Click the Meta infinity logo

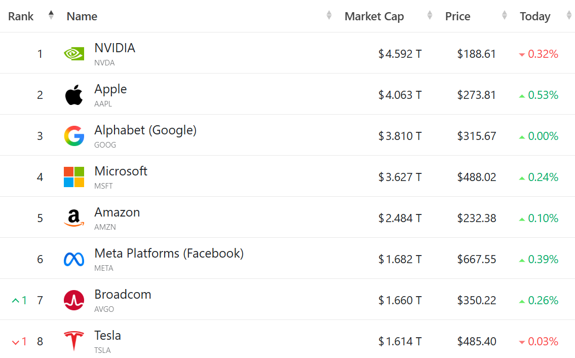(74, 259)
